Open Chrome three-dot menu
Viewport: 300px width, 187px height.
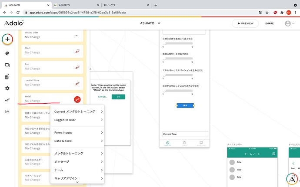coord(295,13)
